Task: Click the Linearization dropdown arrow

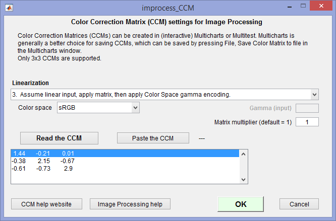Action: [314, 95]
